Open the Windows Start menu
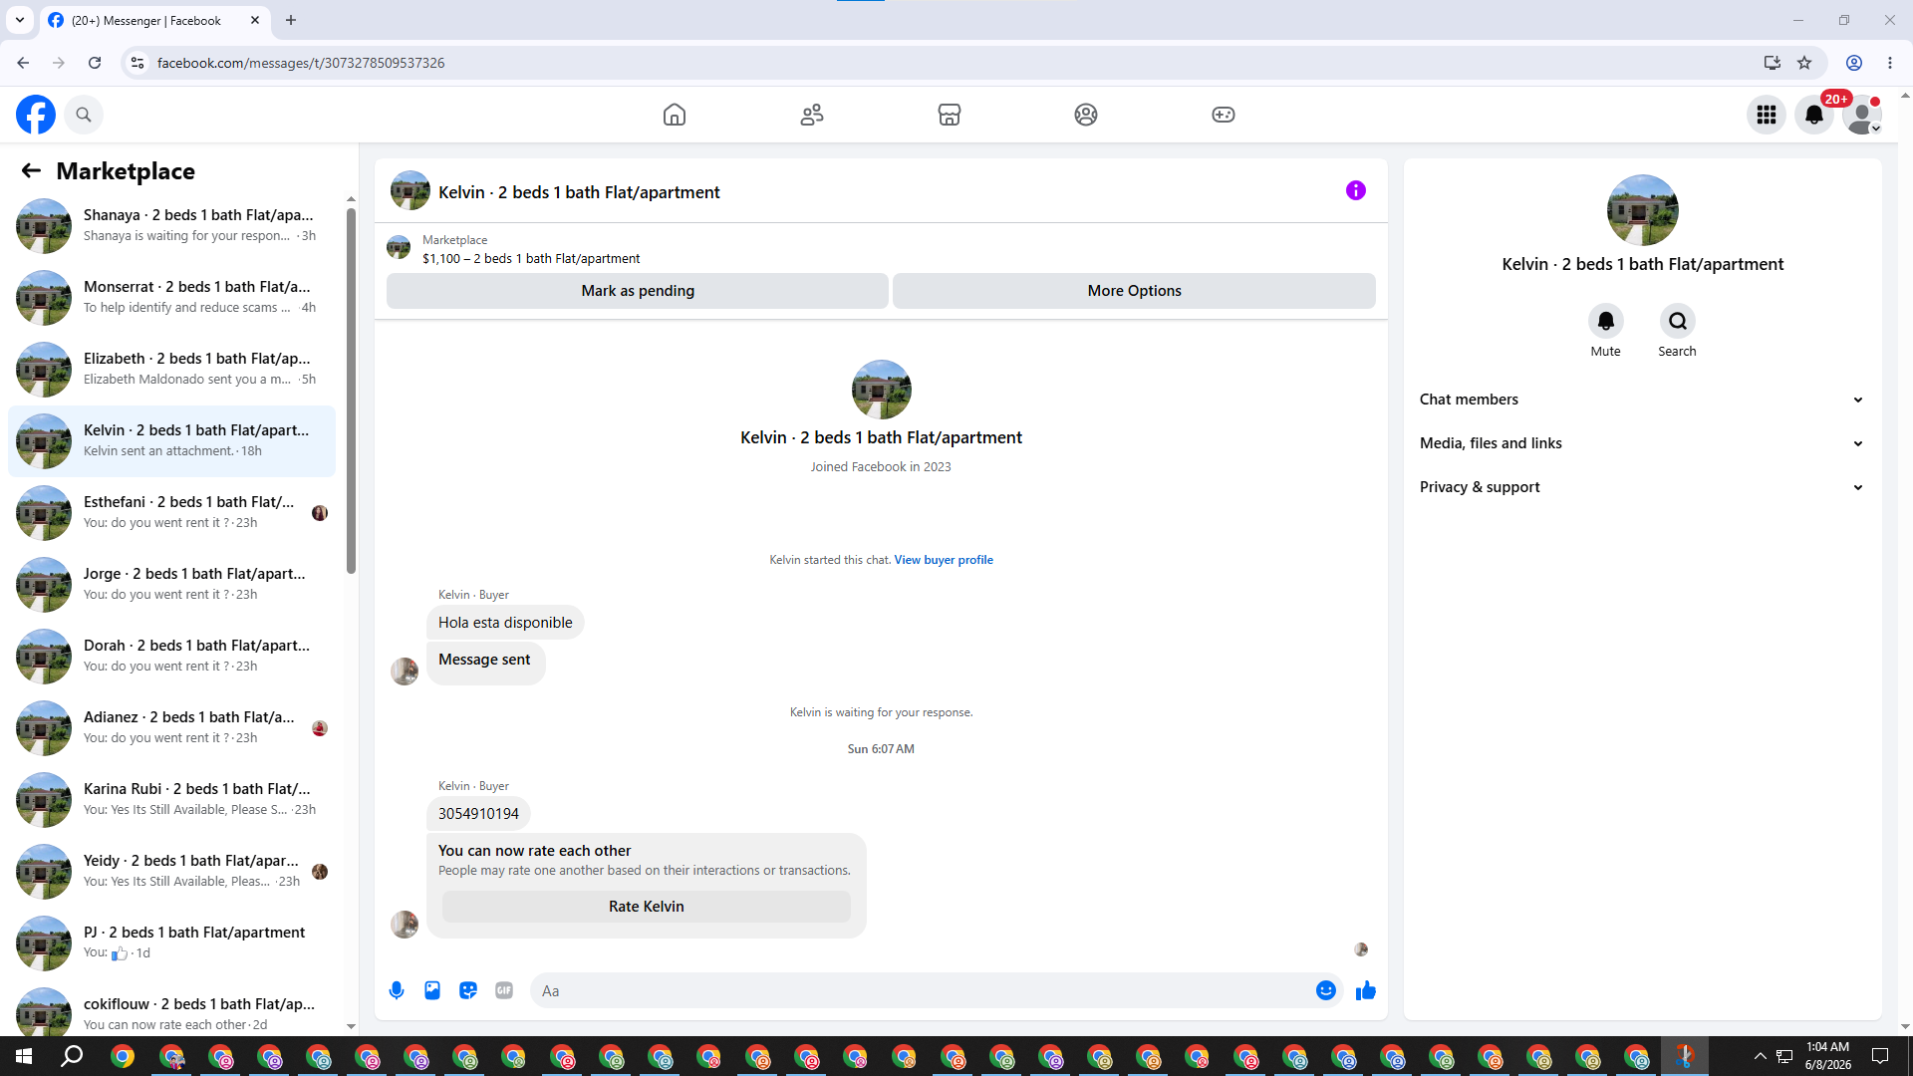The image size is (1913, 1076). pyautogui.click(x=24, y=1056)
